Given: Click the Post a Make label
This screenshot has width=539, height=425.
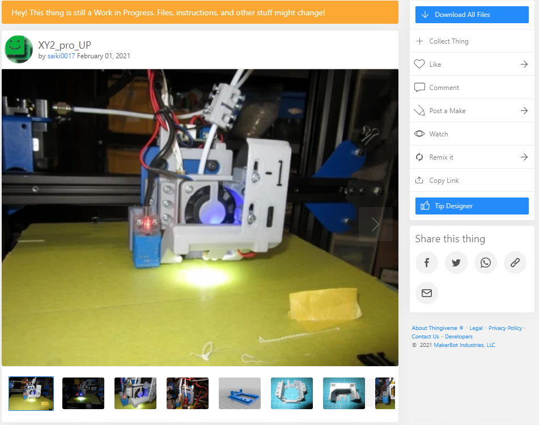Looking at the screenshot, I should [x=448, y=111].
